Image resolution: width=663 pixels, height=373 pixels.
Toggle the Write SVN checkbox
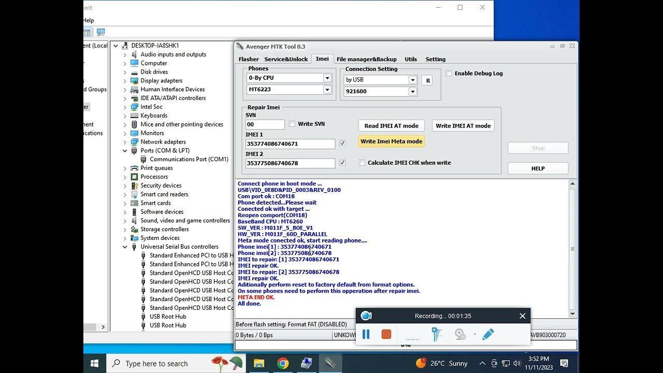(292, 124)
